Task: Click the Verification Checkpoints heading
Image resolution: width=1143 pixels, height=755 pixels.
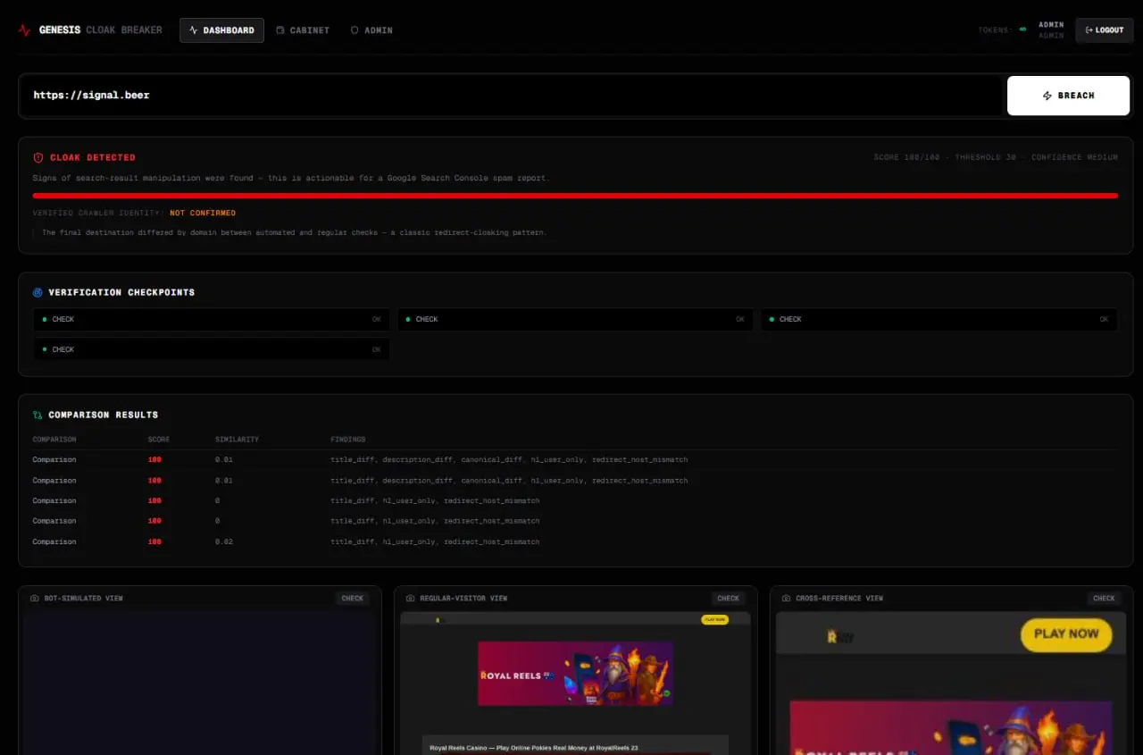Action: [x=121, y=292]
